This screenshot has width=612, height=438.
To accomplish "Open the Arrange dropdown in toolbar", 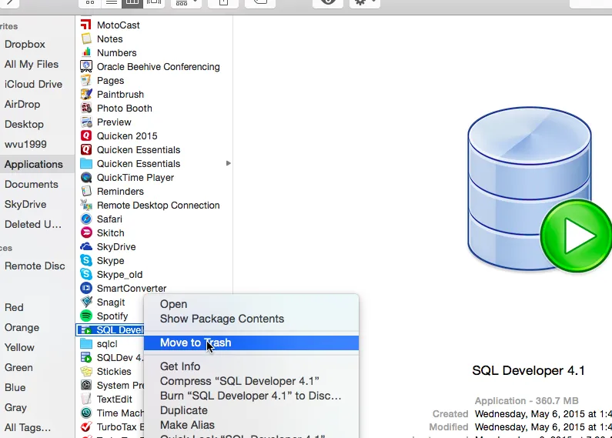I will [x=186, y=3].
